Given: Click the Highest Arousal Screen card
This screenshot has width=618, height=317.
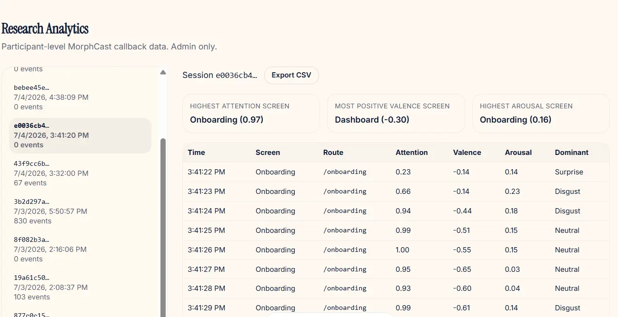Looking at the screenshot, I should click(x=541, y=113).
